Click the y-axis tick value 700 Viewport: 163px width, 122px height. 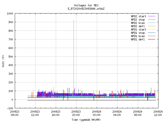coord(11,39)
